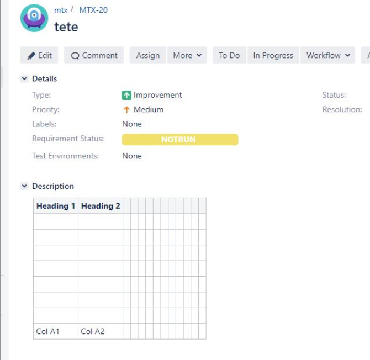Image resolution: width=370 pixels, height=360 pixels.
Task: Open the mtx project breadcrumb link
Action: point(61,10)
